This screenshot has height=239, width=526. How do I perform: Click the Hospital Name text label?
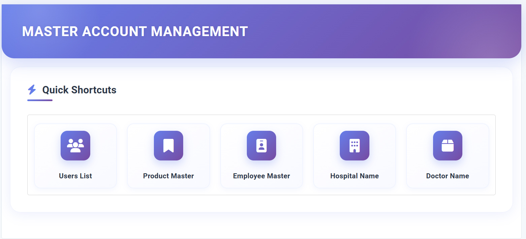[x=354, y=176]
